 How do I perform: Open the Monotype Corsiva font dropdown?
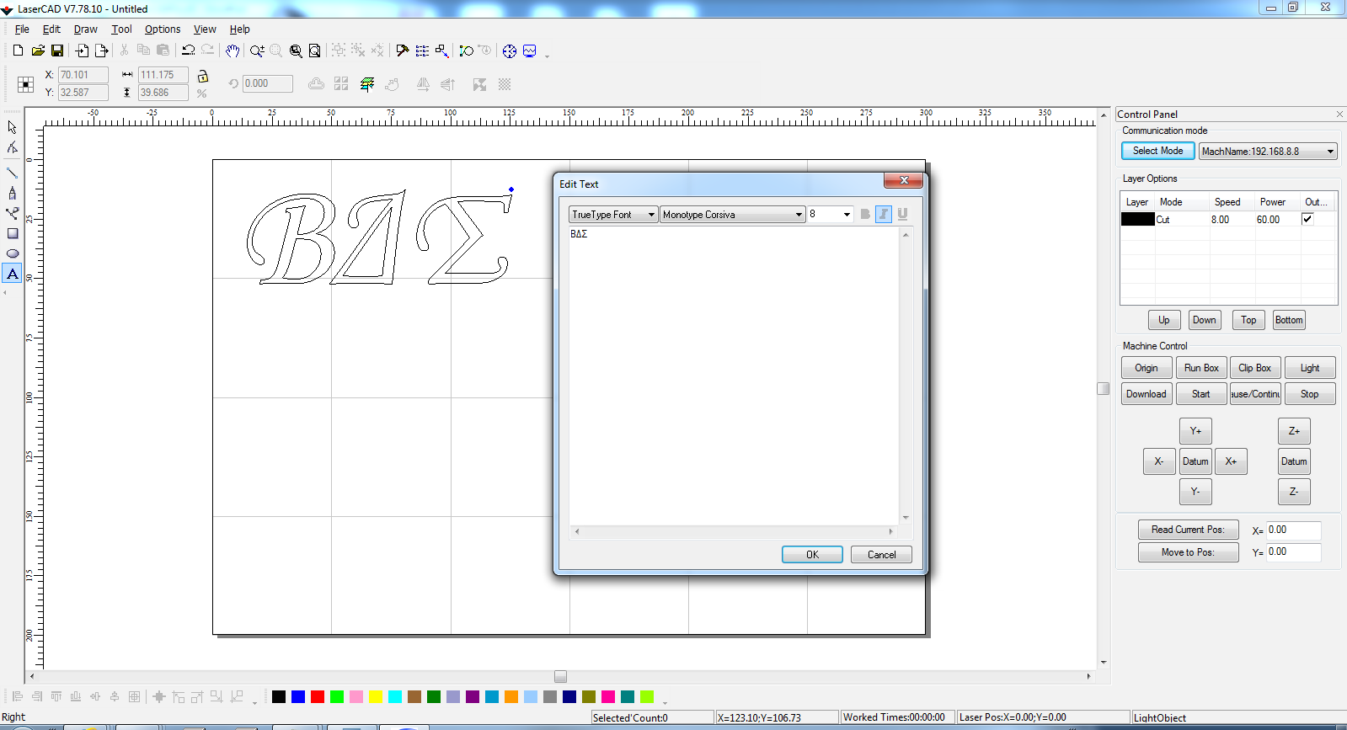click(x=733, y=215)
